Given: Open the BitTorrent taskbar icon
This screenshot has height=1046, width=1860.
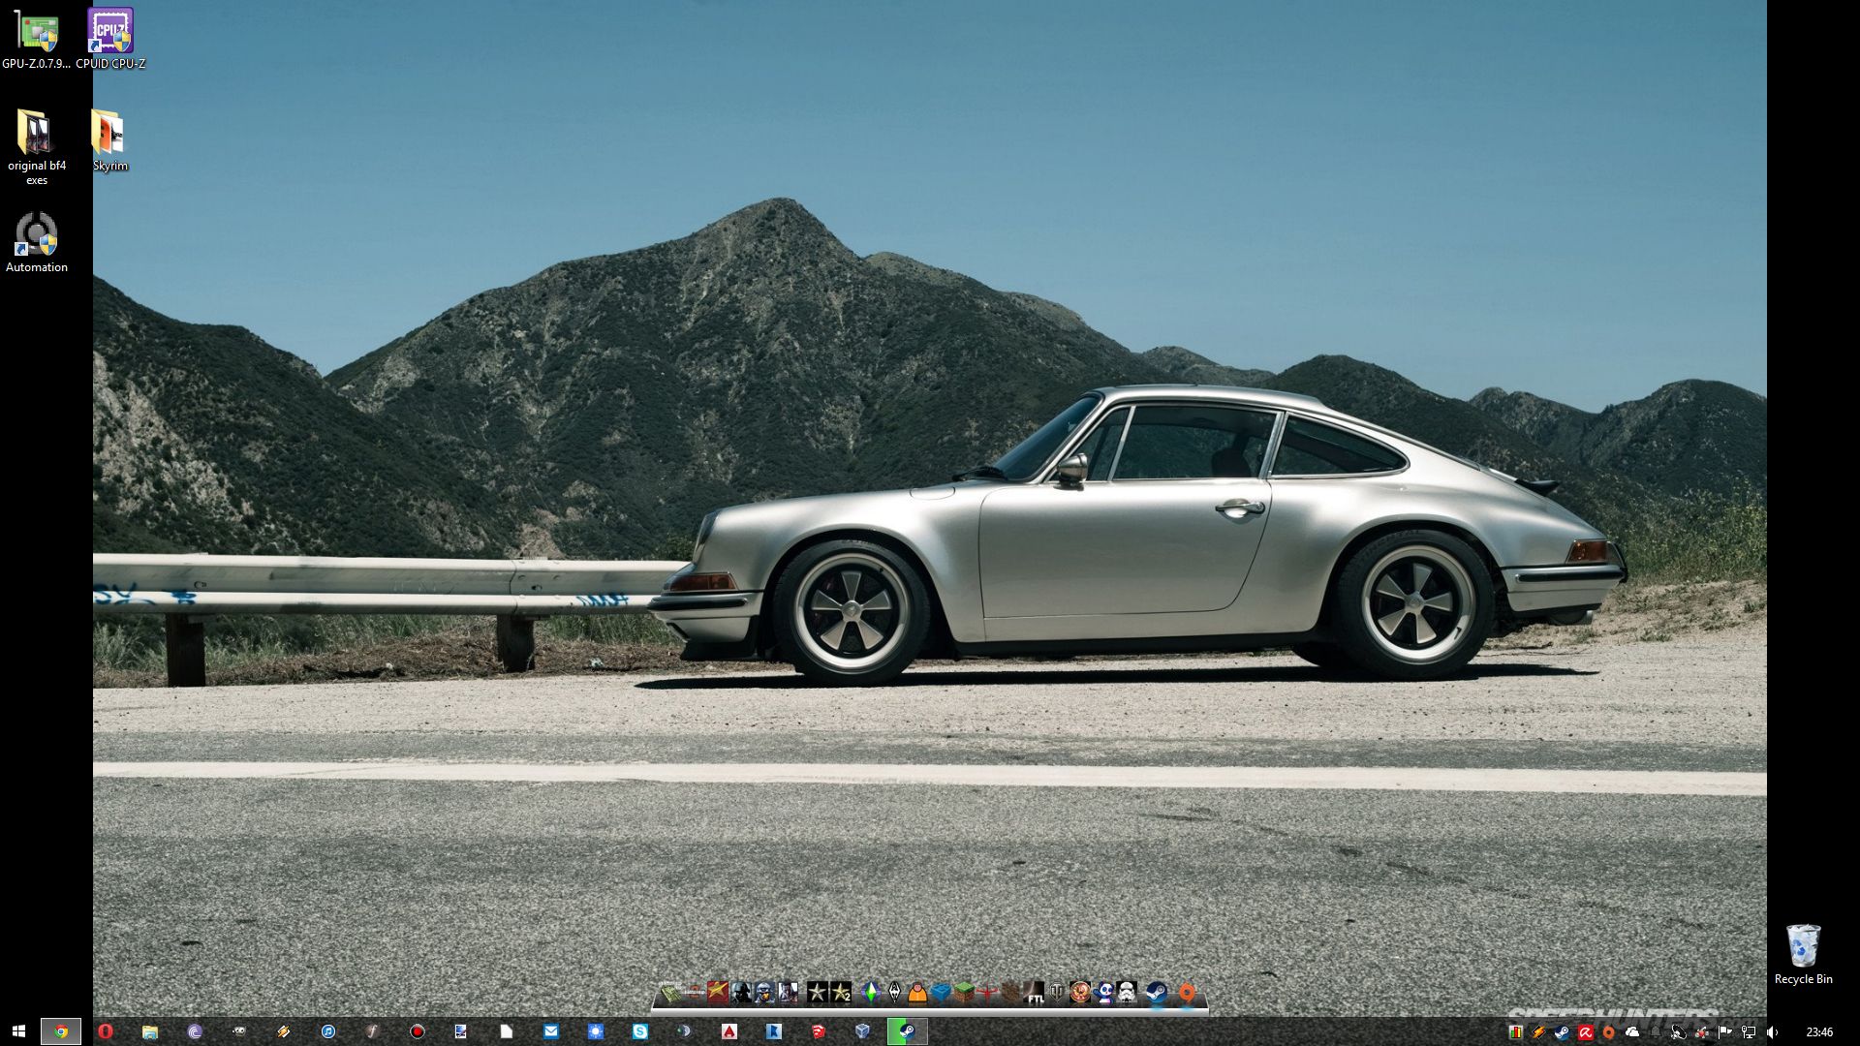Looking at the screenshot, I should [195, 1031].
